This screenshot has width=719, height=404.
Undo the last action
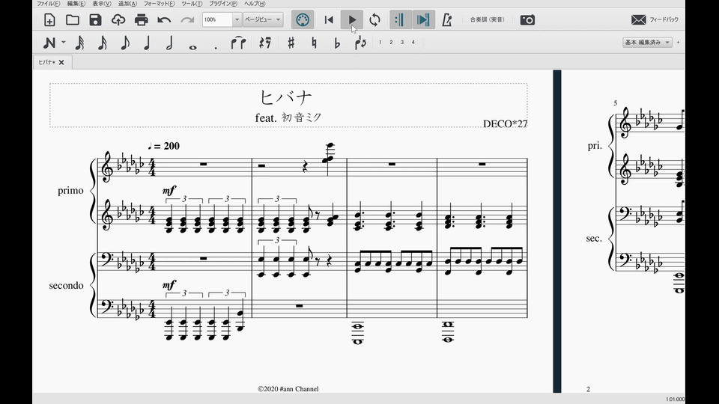tap(164, 19)
